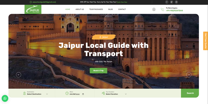Viewport: 208px width, 104px height.
Task: Click the Facebook icon in top bar
Action: click(x=167, y=2)
